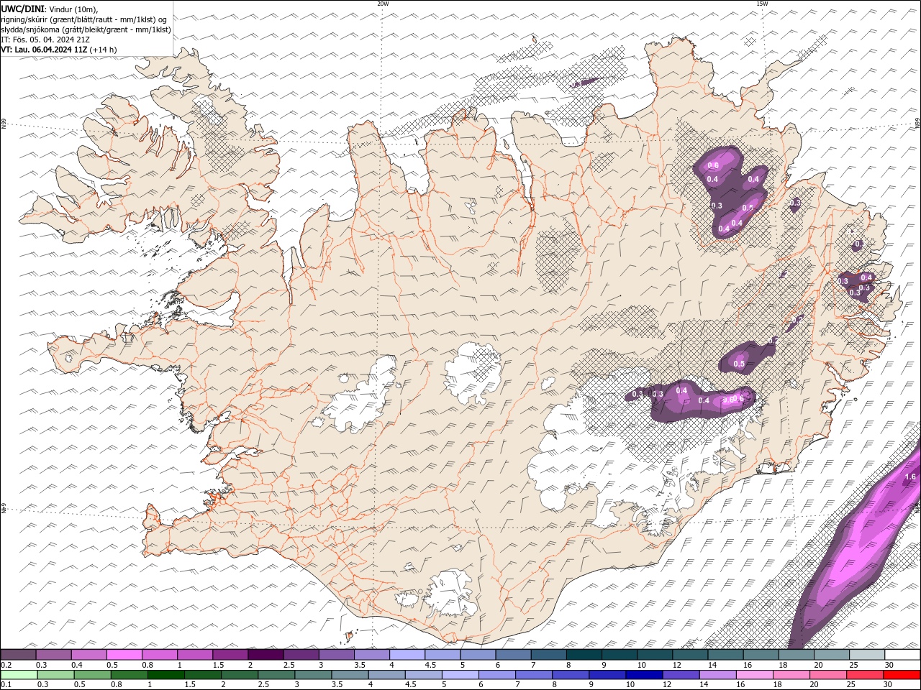Click the mauve 0.3 swatch in snow scale

[x=53, y=655]
